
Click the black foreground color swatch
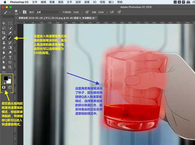pyautogui.click(x=5, y=78)
